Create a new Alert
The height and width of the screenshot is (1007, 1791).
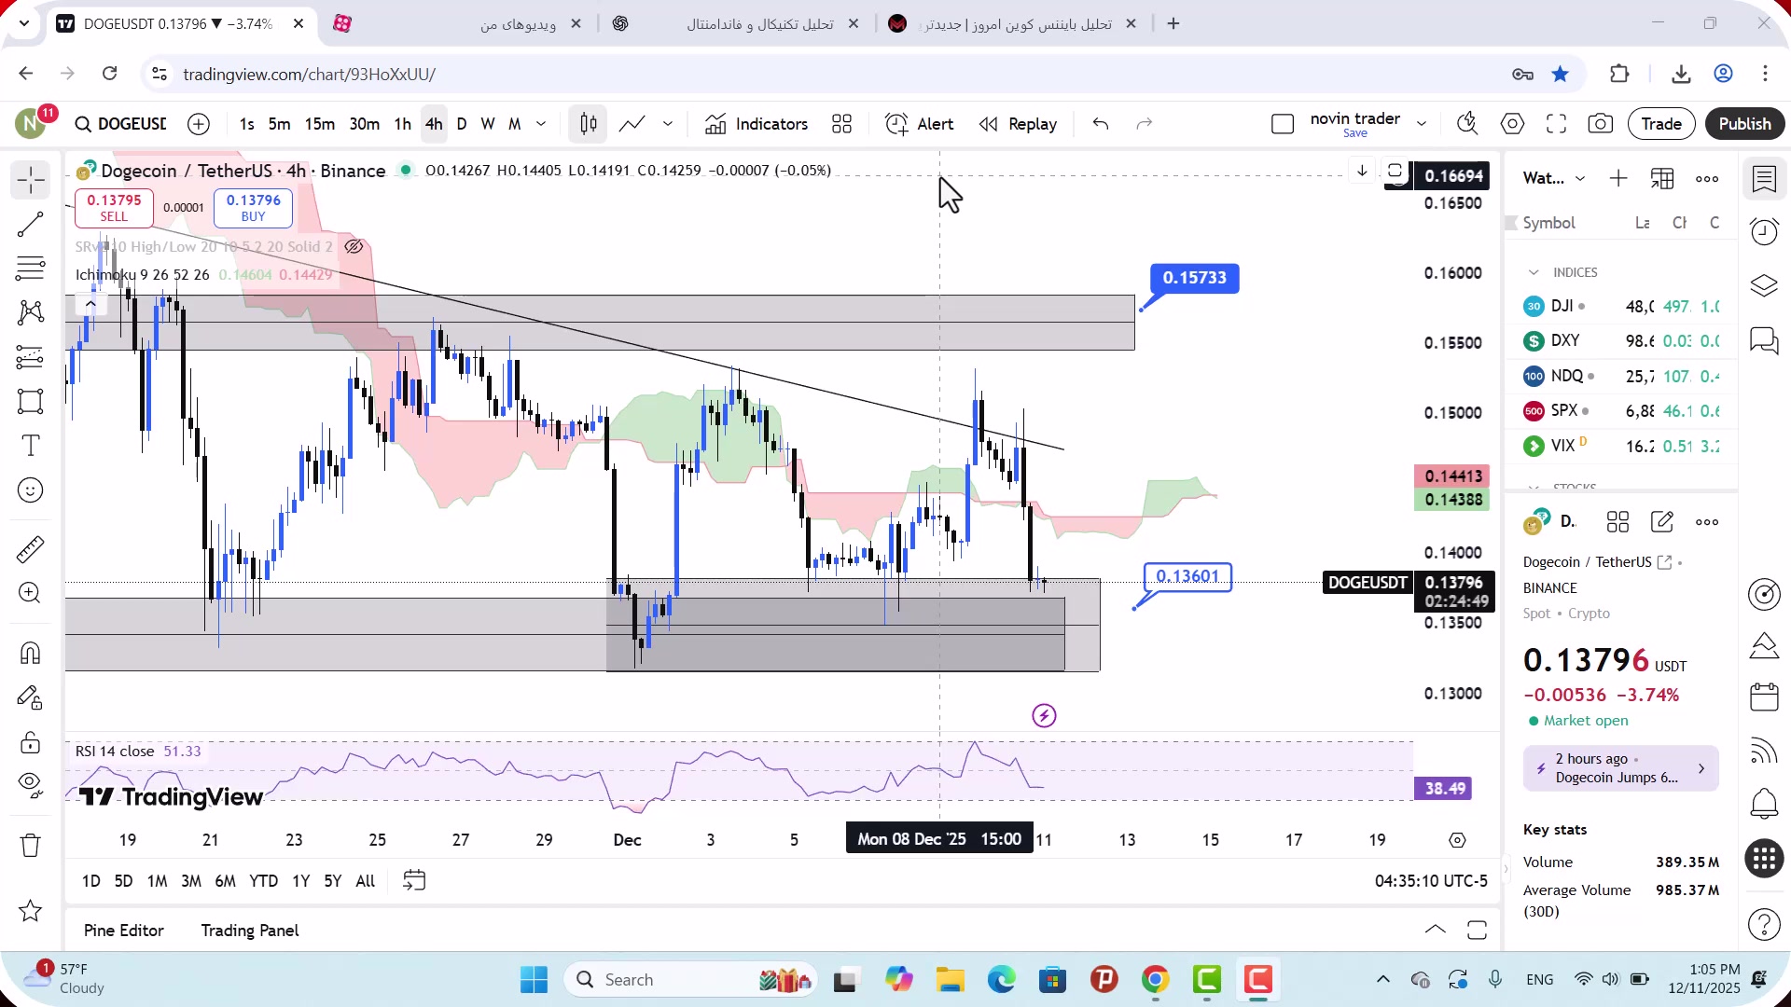pyautogui.click(x=919, y=124)
